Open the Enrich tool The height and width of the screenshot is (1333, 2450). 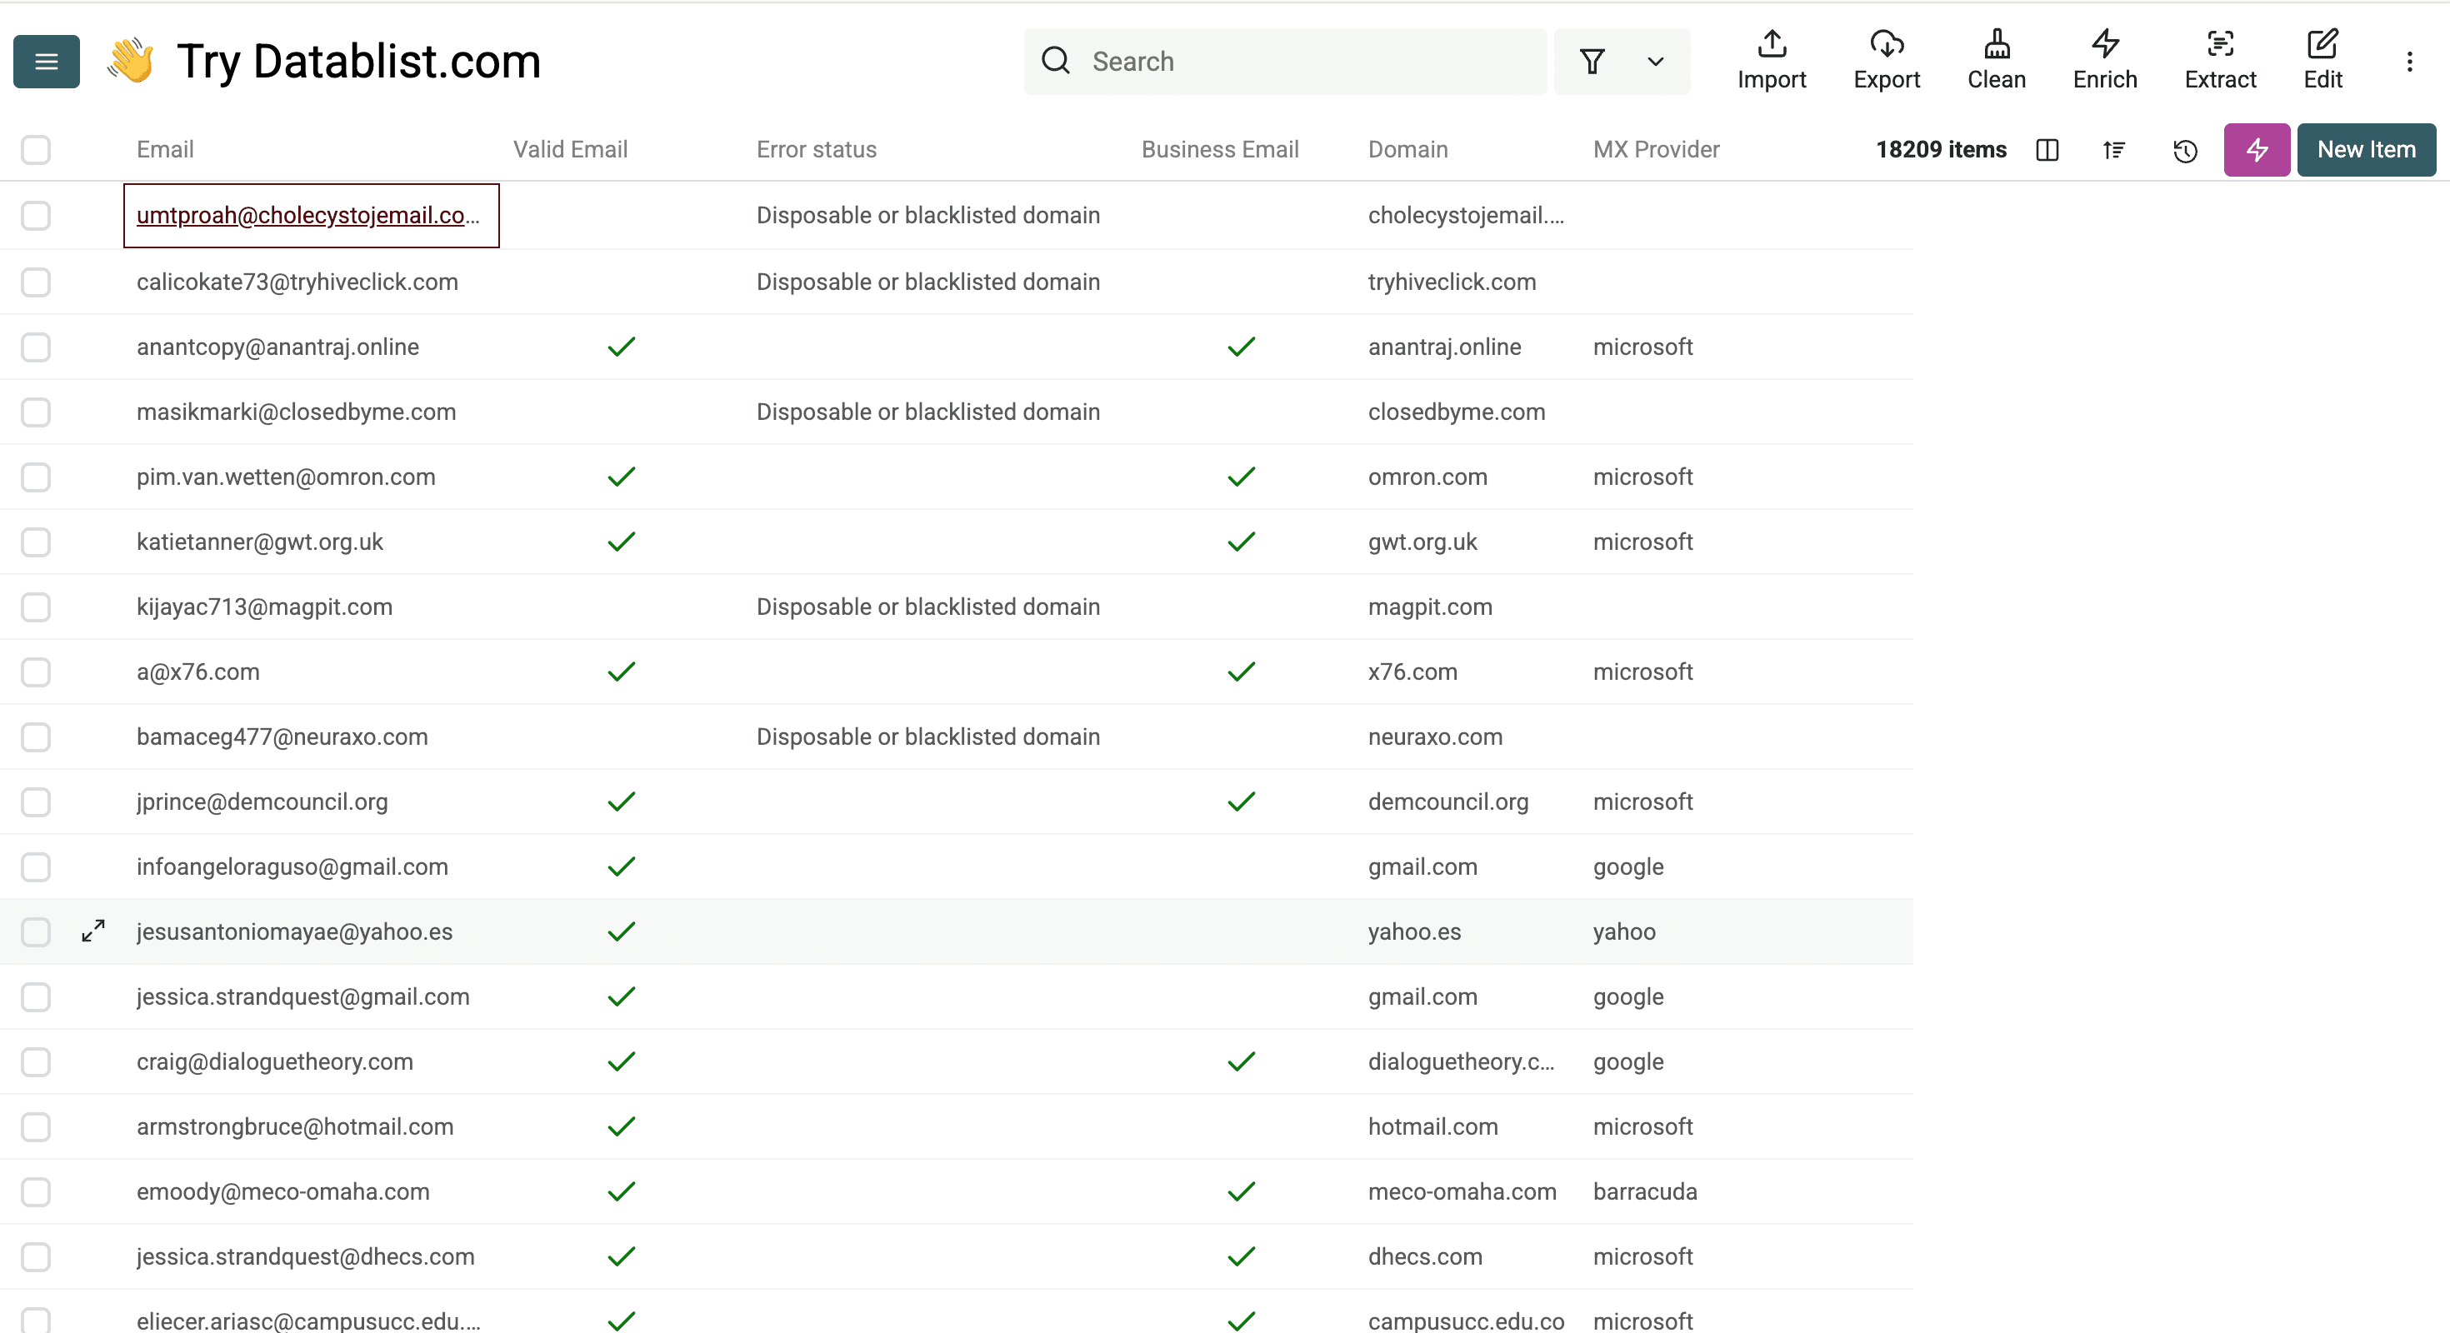[2104, 60]
